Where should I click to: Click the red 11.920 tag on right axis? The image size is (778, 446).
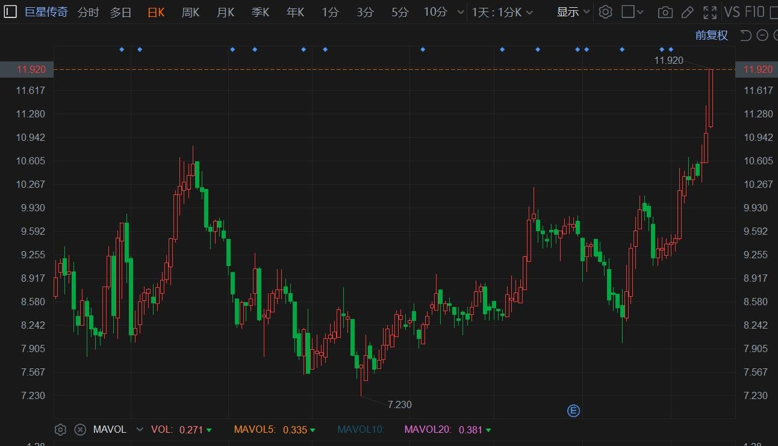(757, 69)
